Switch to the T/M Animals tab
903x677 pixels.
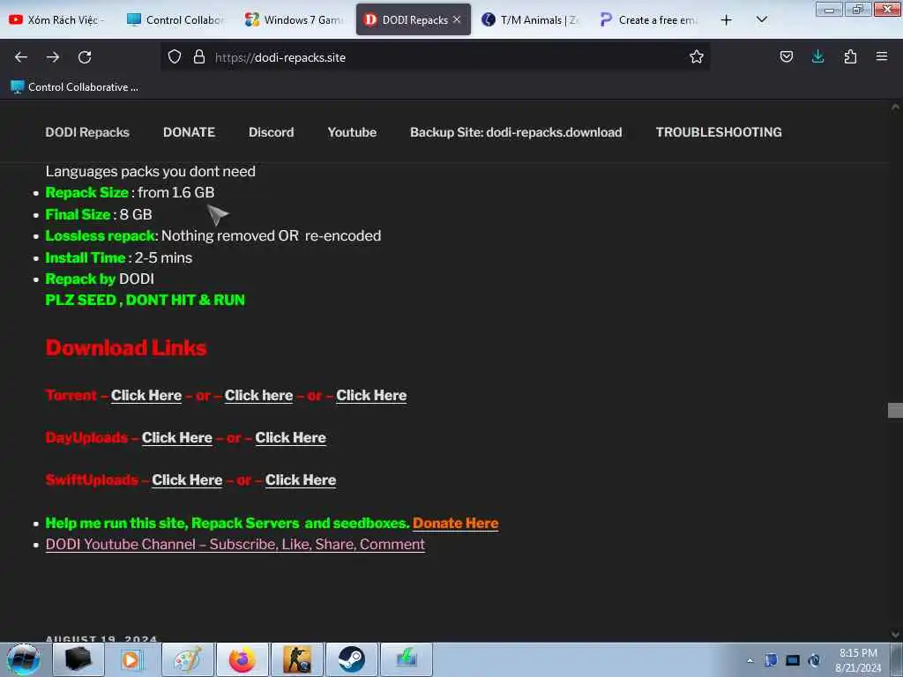pos(531,19)
